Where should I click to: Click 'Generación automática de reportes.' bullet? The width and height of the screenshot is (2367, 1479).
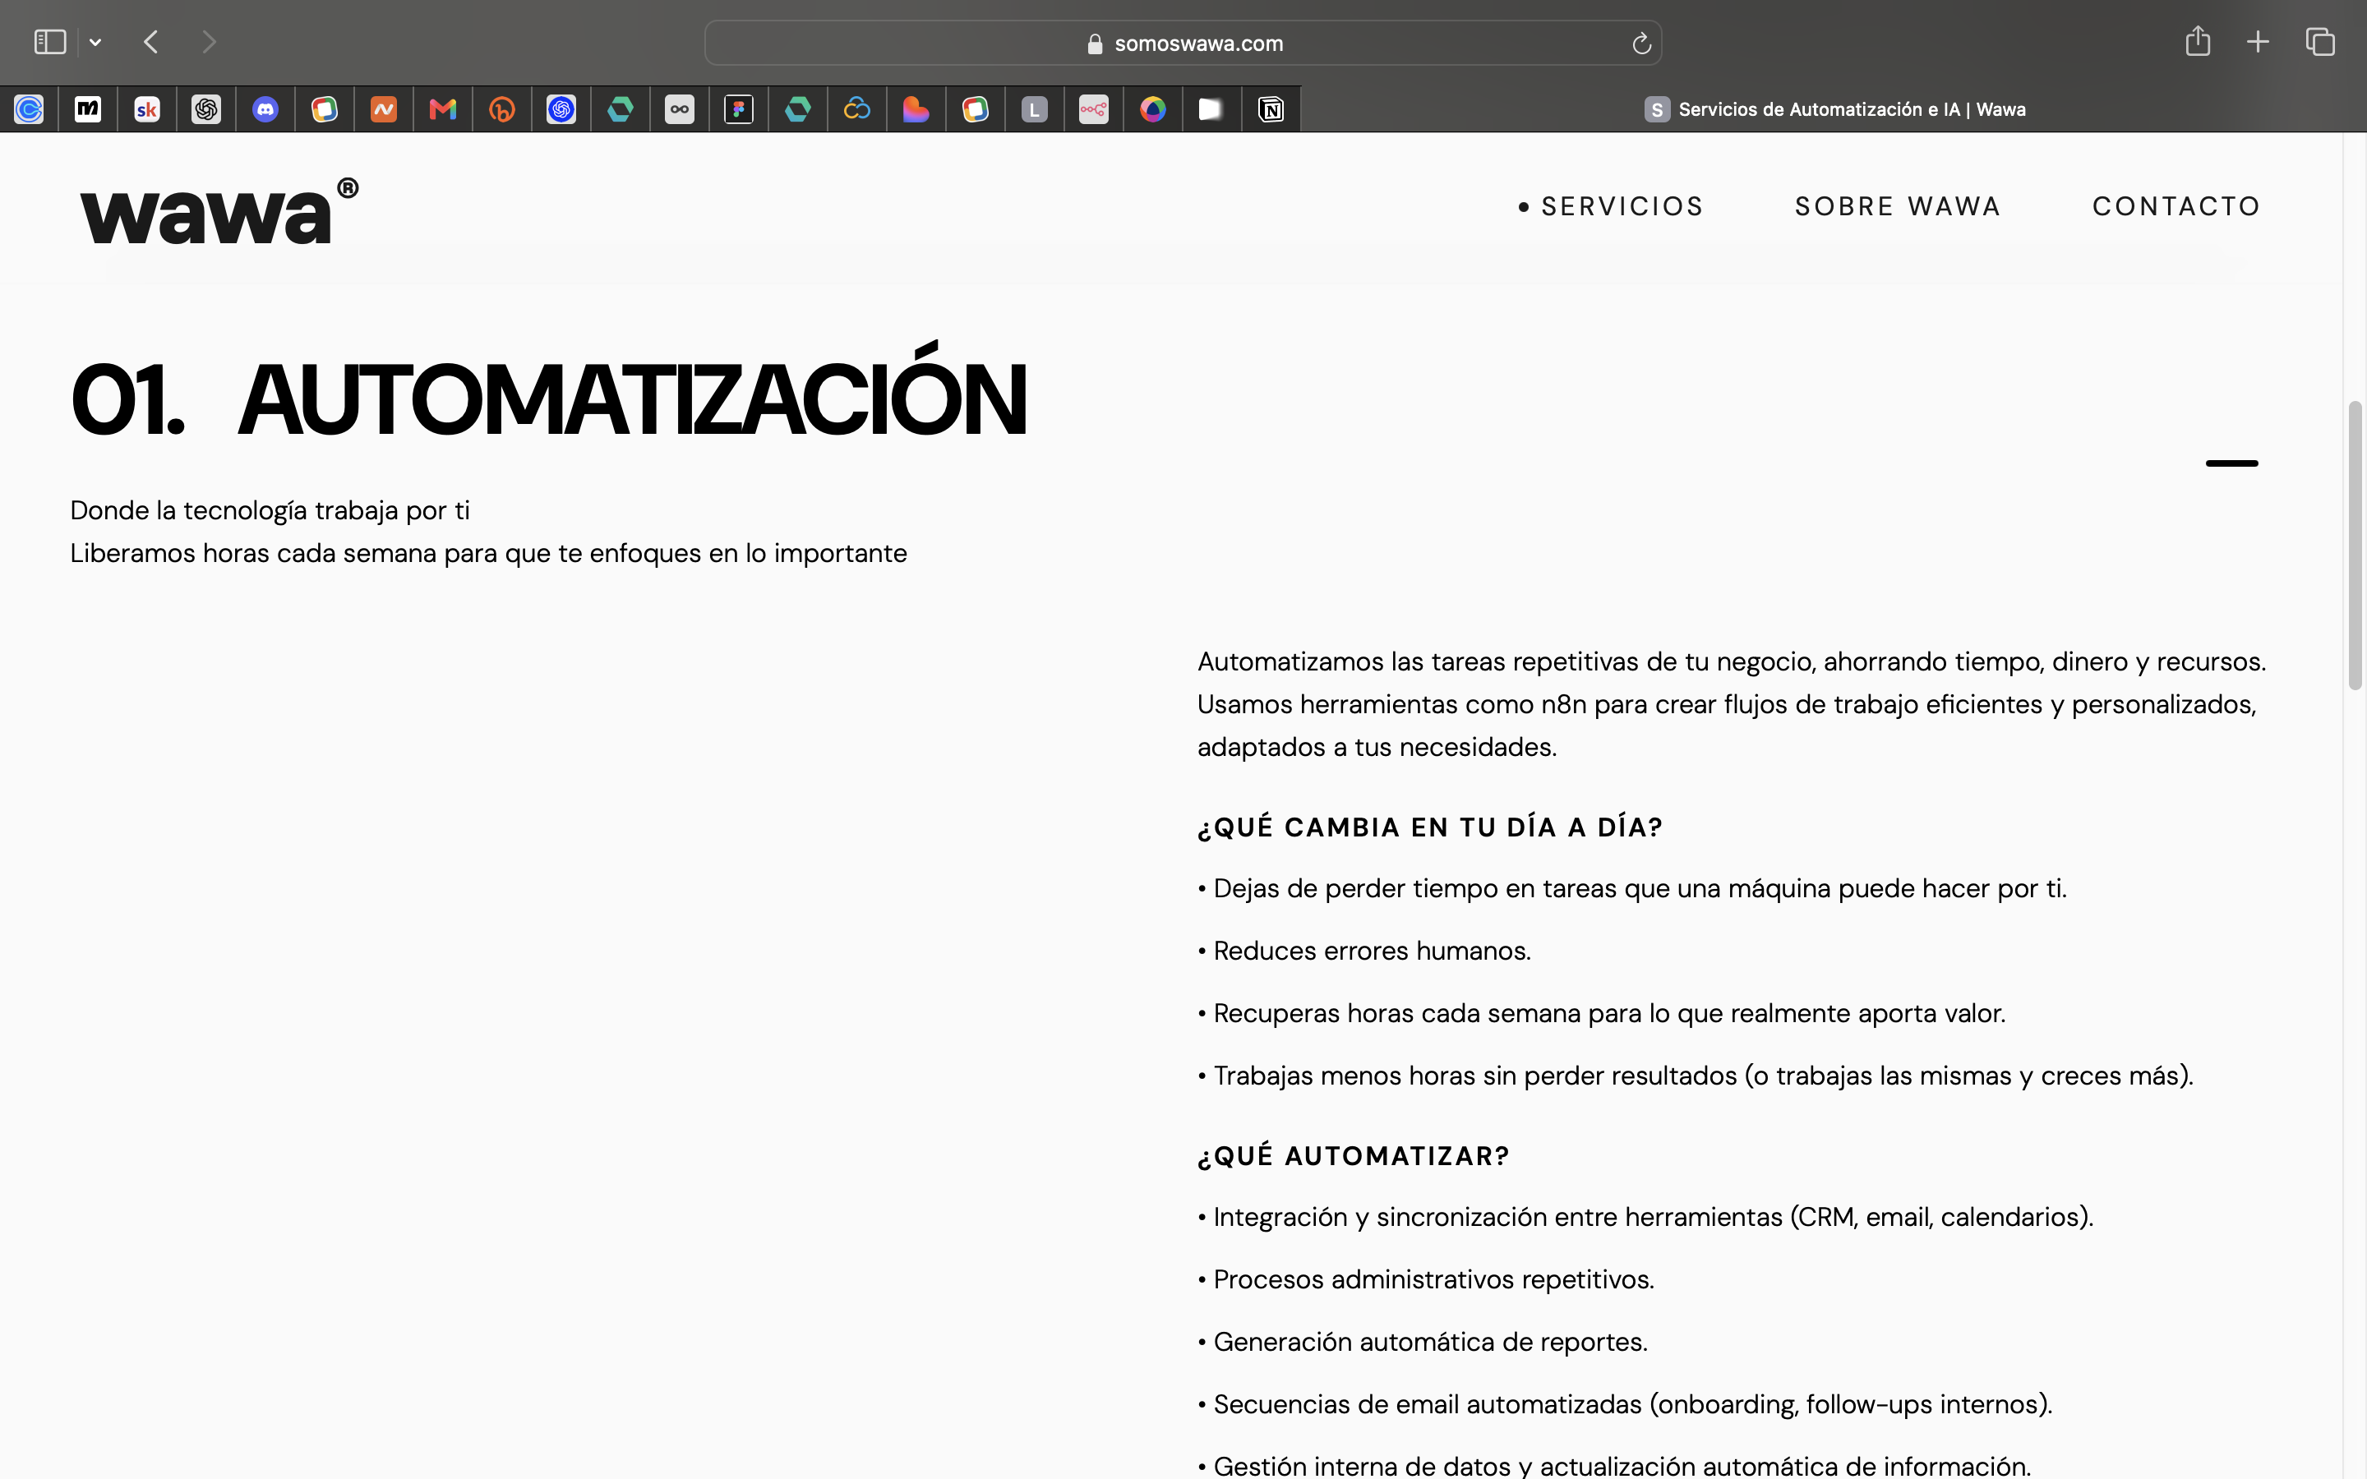pyautogui.click(x=1423, y=1342)
